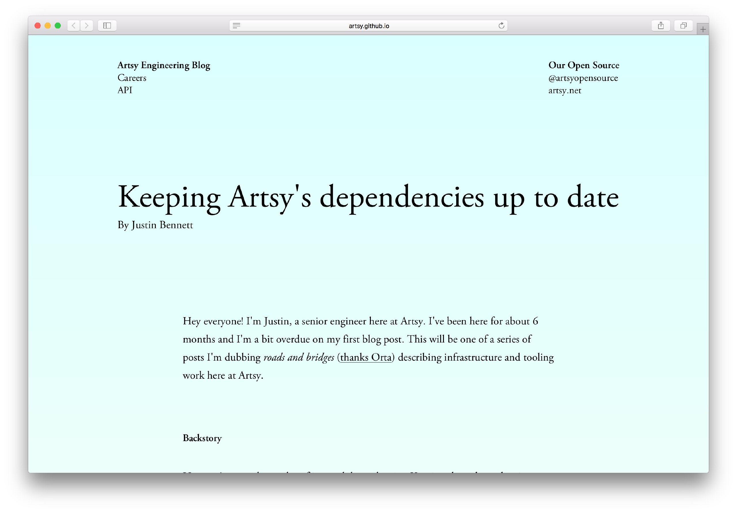Click the Safari back arrow button

(73, 26)
